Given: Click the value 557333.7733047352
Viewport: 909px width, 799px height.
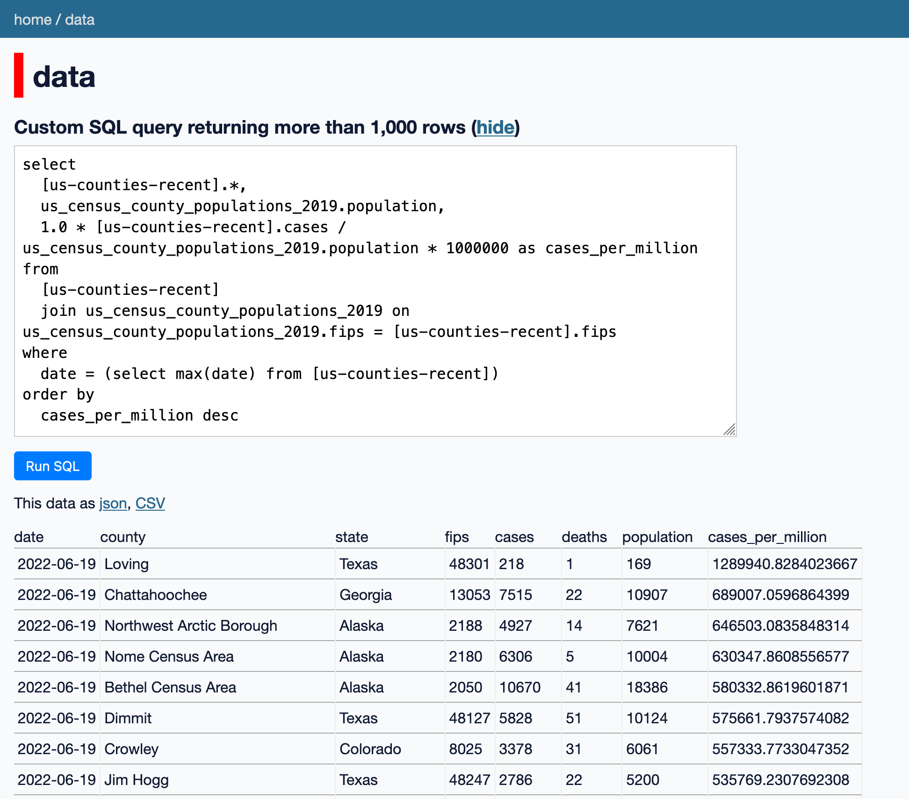Looking at the screenshot, I should pos(781,749).
